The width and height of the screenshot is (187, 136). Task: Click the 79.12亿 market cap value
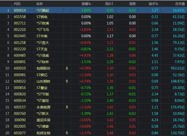pos(179,43)
